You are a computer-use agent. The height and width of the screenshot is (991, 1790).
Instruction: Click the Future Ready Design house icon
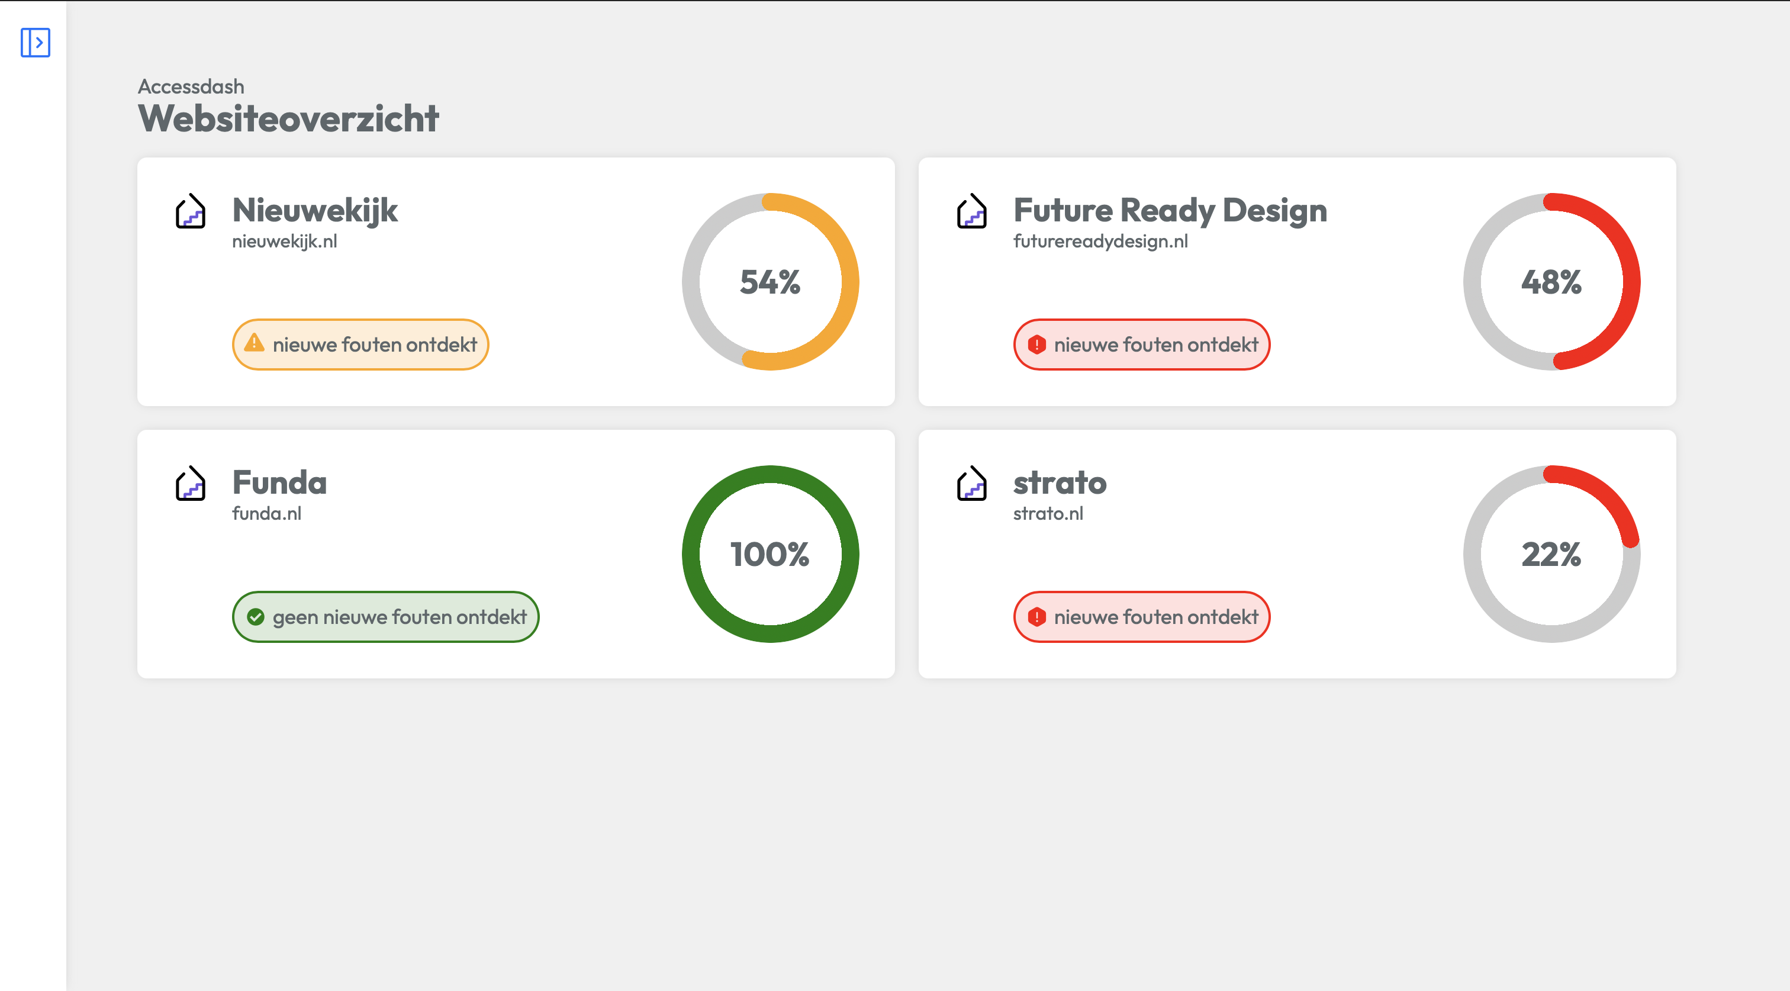[971, 211]
